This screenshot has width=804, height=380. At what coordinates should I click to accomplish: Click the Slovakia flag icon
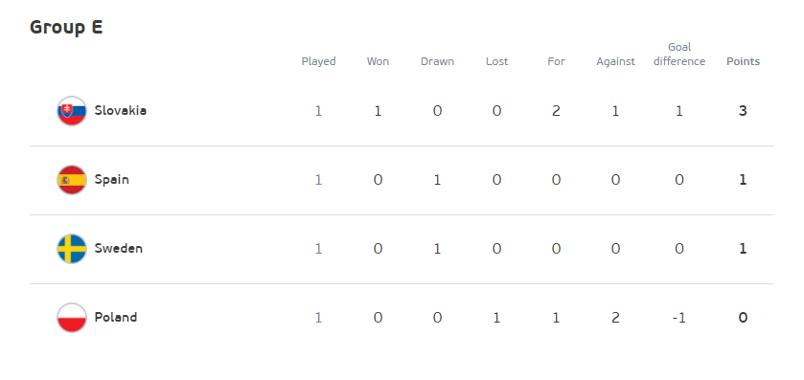pos(72,111)
